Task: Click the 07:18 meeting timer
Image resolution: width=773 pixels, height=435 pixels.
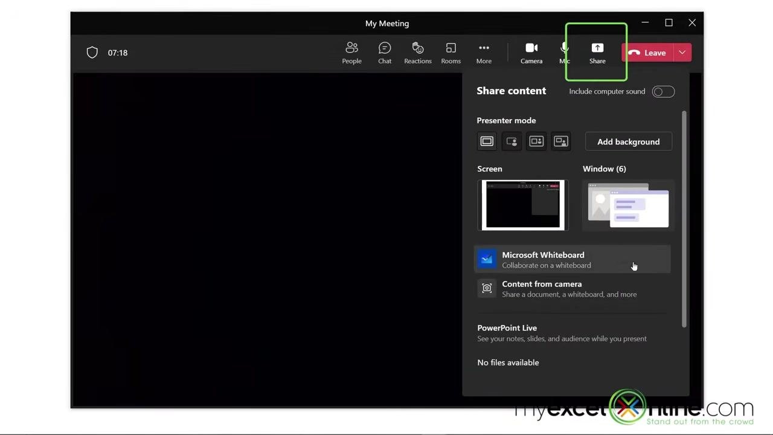Action: pyautogui.click(x=118, y=53)
